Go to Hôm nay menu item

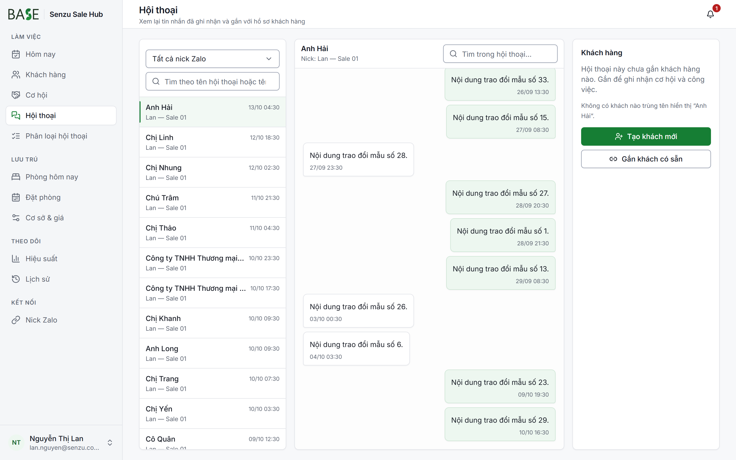pos(61,54)
